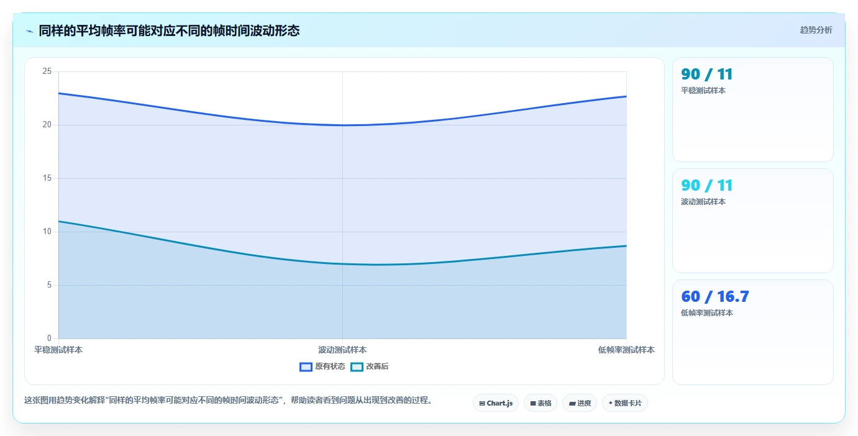The width and height of the screenshot is (858, 436).
Task: Click the description text below the chart
Action: tap(229, 400)
